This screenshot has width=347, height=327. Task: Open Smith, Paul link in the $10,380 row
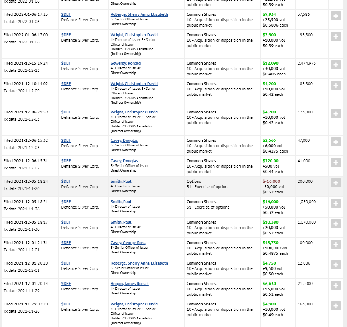click(x=121, y=222)
